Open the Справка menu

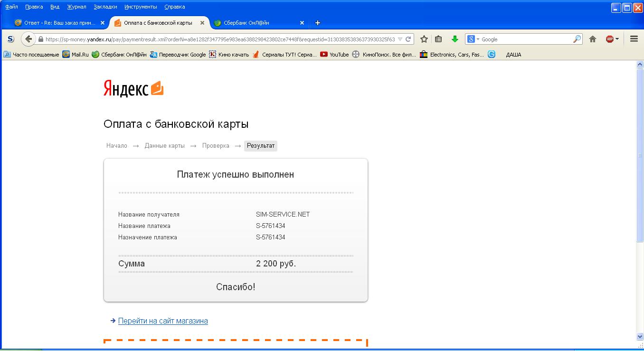click(x=174, y=7)
